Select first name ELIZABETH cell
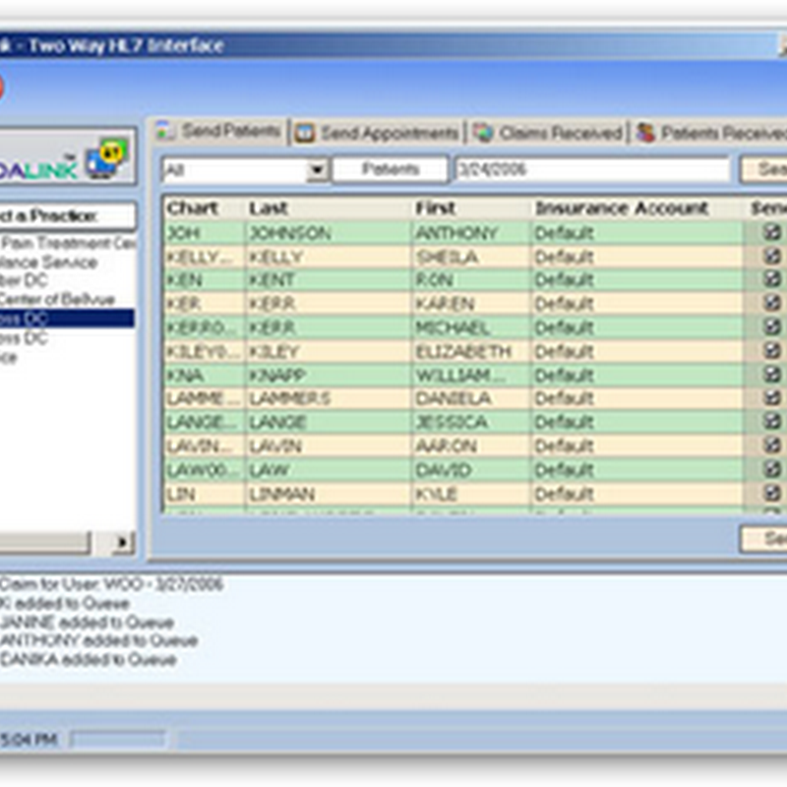Screen dimensions: 787x787 click(x=471, y=351)
